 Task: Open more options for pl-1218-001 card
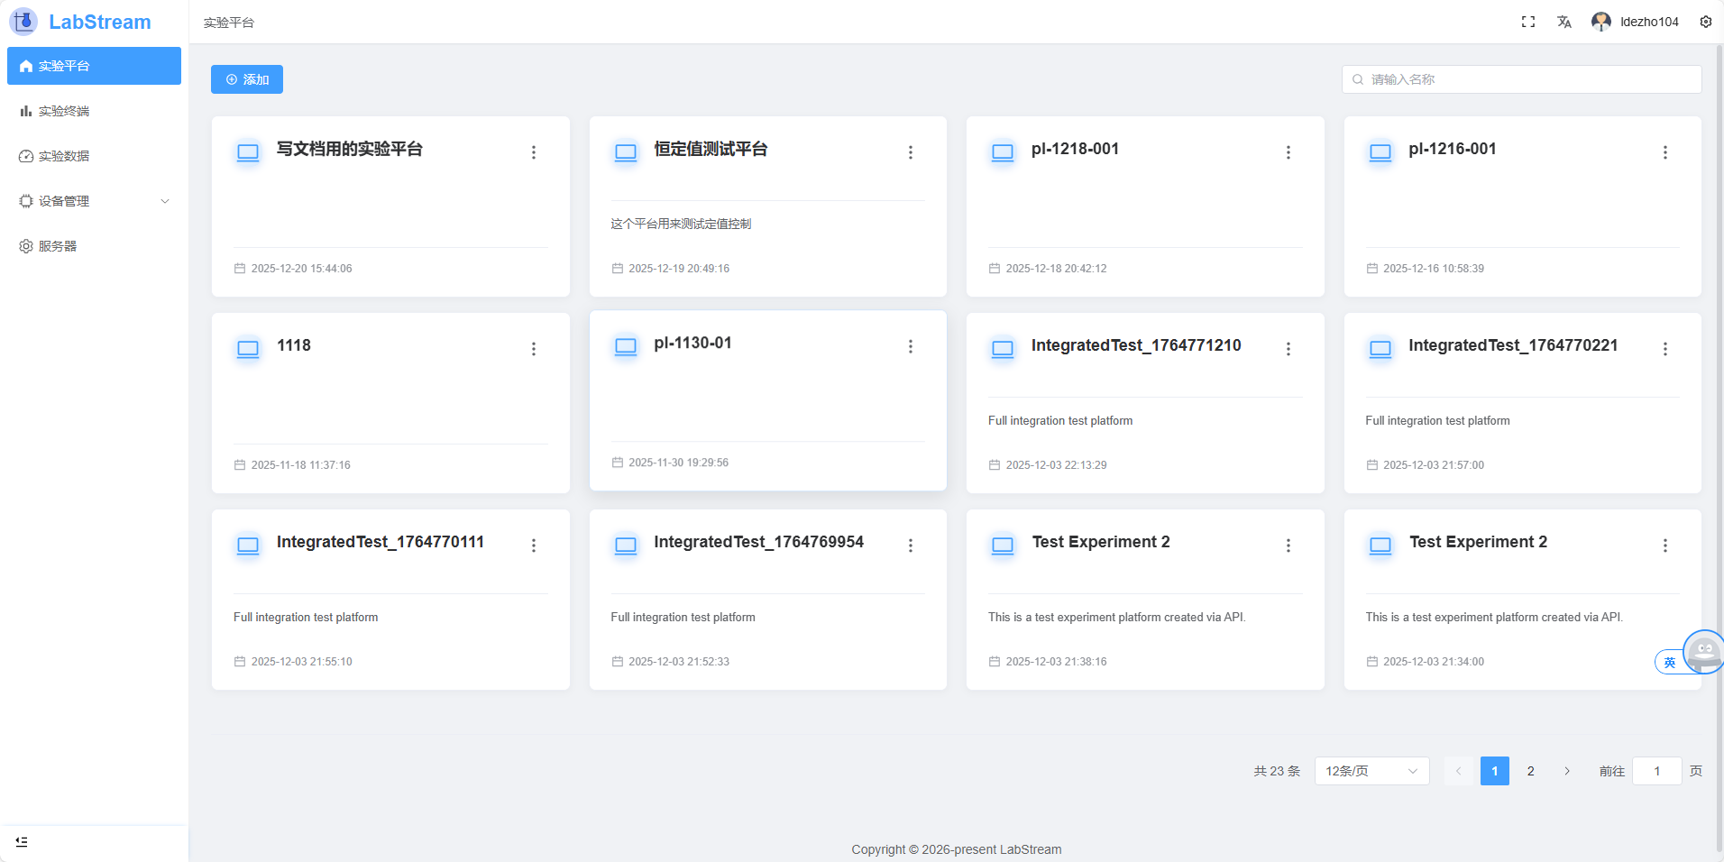[x=1288, y=152]
